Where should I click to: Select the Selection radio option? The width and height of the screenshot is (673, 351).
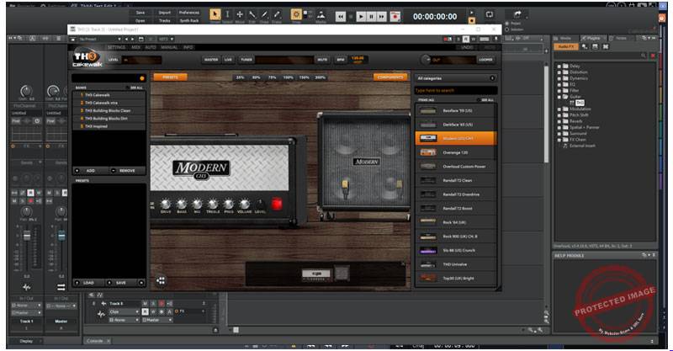pos(507,29)
